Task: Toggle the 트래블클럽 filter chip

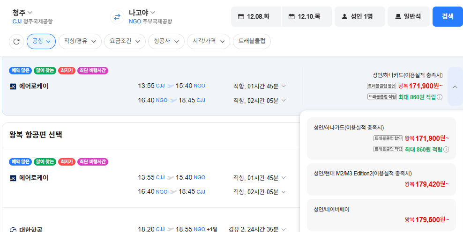Action: (252, 41)
